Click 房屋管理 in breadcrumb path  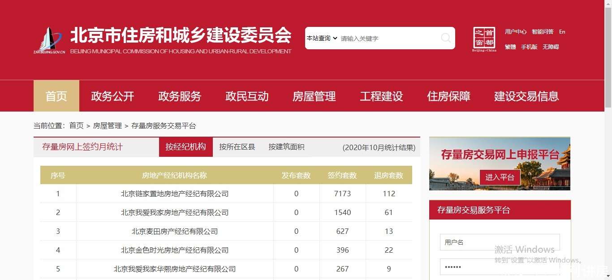108,126
